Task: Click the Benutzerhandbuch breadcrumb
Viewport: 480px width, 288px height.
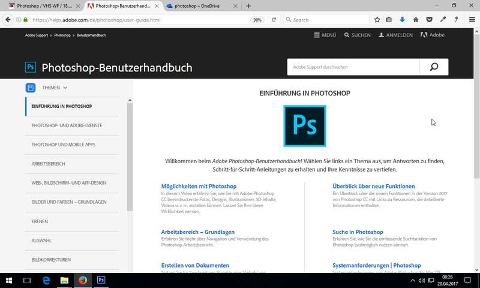Action: coord(91,35)
